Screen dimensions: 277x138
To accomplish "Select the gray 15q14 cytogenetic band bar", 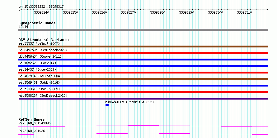I will (x=143, y=30).
